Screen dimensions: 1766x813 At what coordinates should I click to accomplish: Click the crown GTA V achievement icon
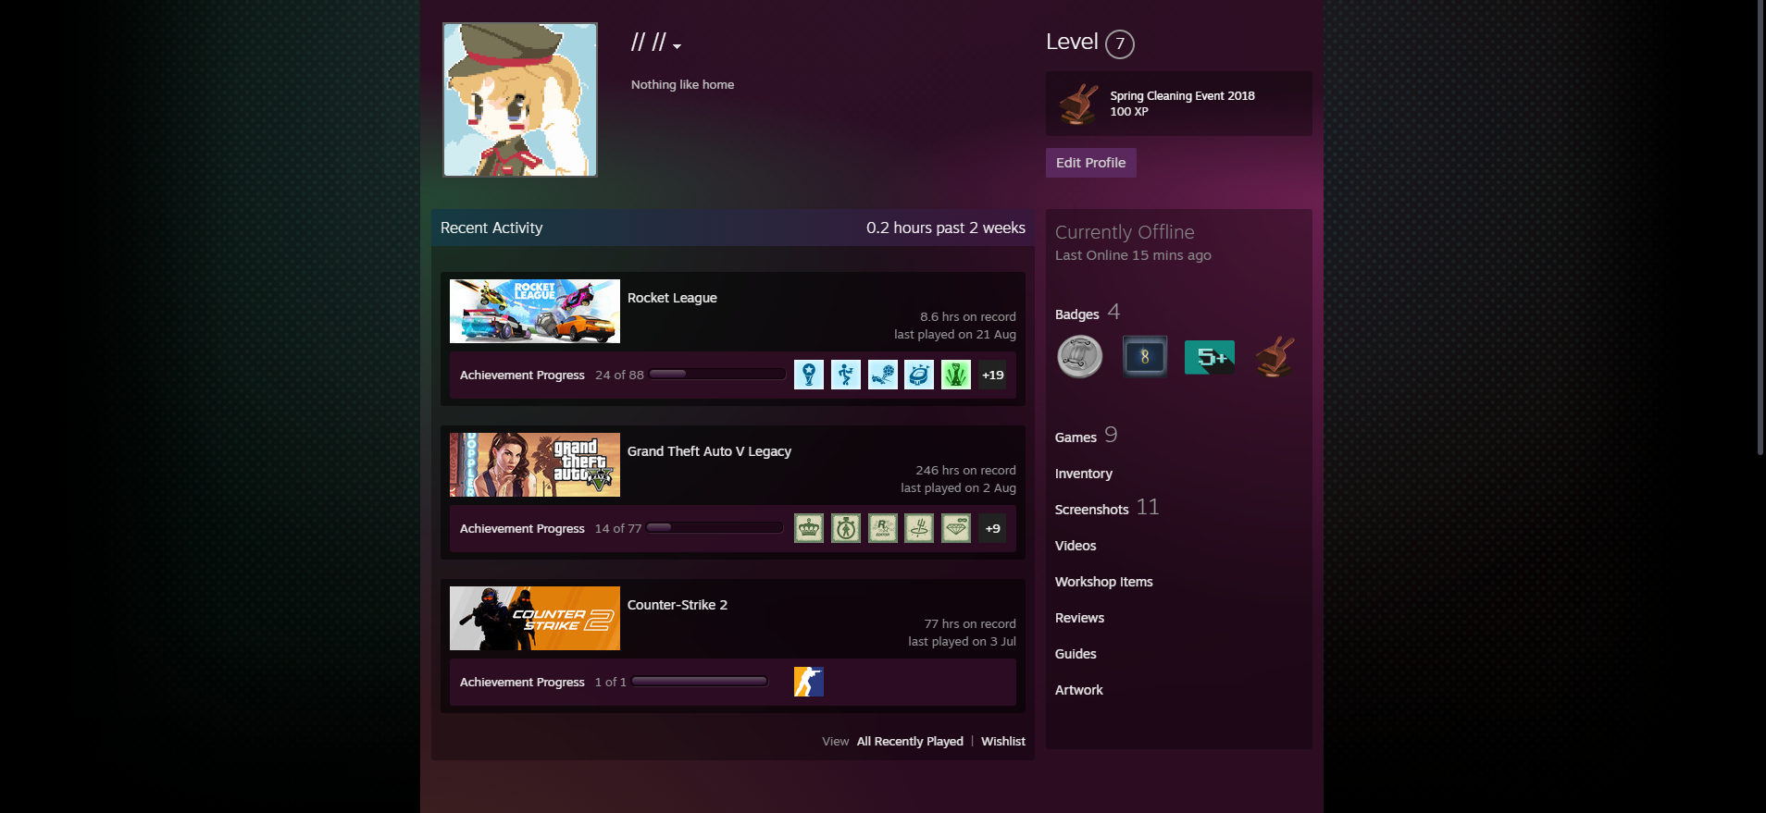809,528
